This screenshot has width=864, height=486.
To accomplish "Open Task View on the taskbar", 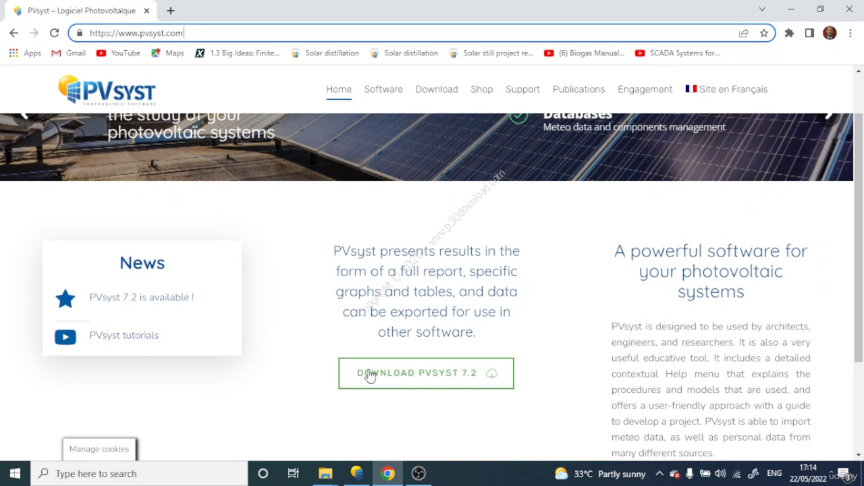I will click(294, 473).
